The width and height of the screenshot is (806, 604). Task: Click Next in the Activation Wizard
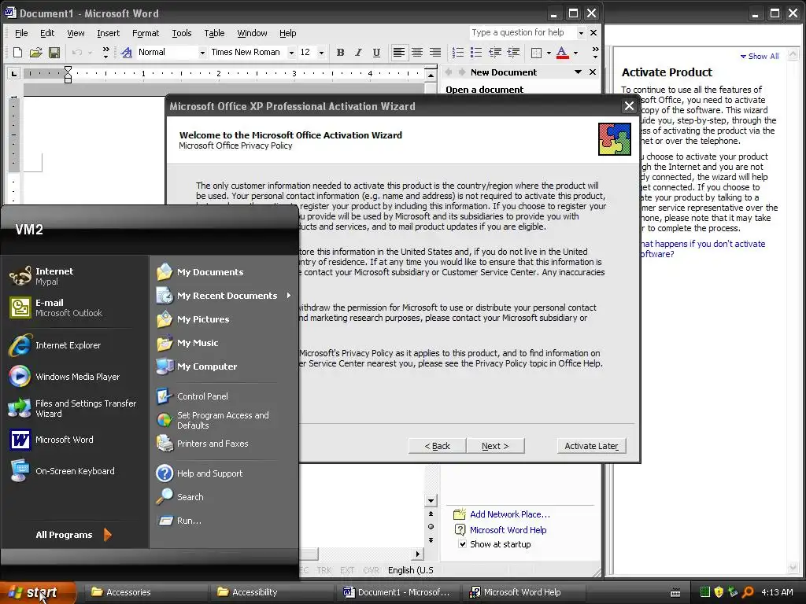[x=495, y=446]
